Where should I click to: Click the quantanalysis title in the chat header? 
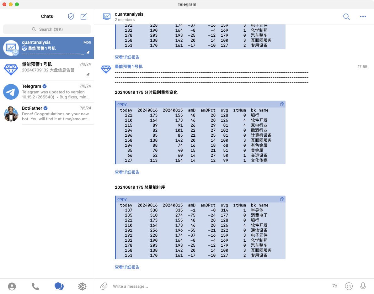click(x=129, y=14)
